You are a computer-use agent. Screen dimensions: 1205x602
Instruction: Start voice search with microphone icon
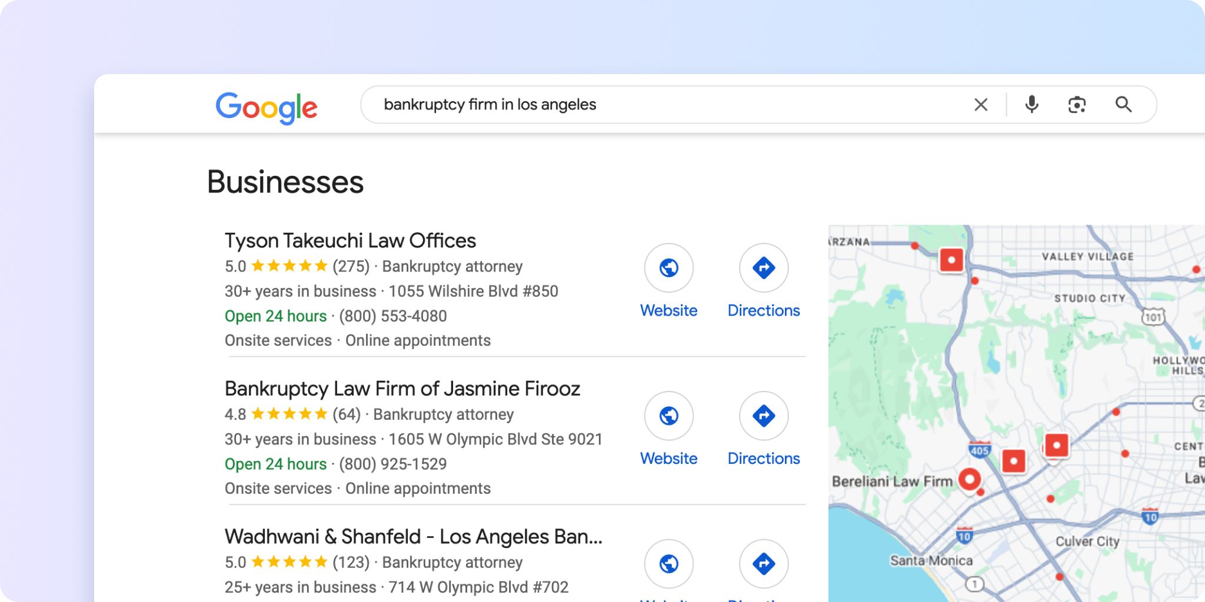pos(1031,105)
